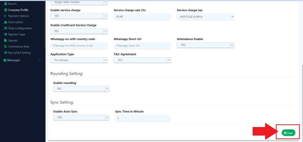This screenshot has width=303, height=142.
Task: Click the Commission Rate percent icon
Action: click(5, 47)
